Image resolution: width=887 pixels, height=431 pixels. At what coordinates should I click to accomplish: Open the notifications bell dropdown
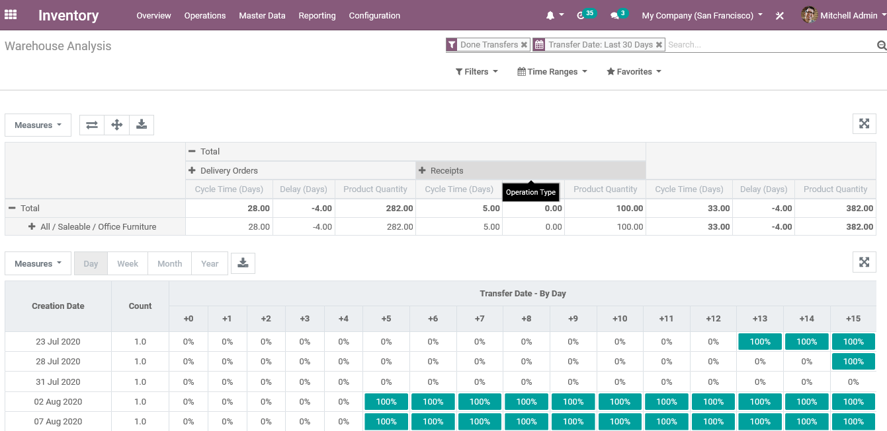(555, 15)
